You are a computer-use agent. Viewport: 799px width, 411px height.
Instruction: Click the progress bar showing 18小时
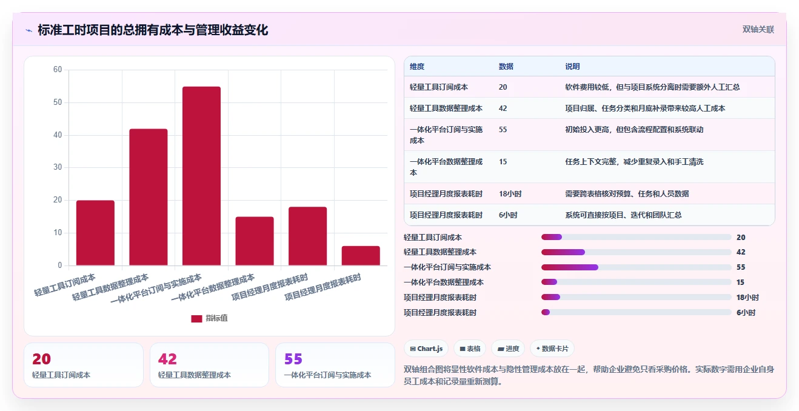point(637,298)
